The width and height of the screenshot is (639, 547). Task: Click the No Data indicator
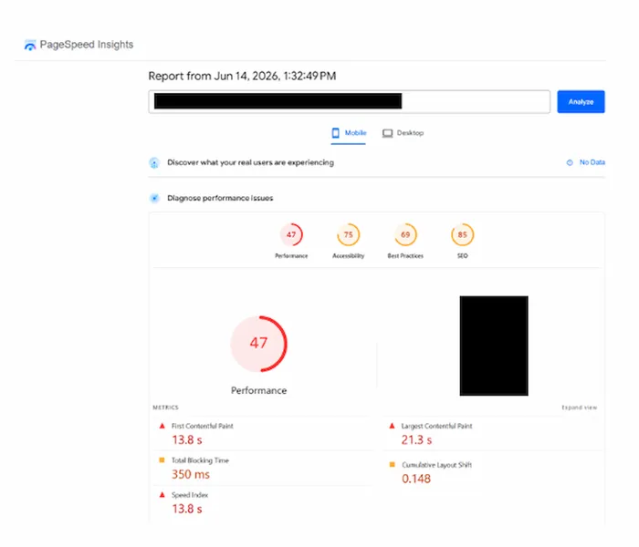coord(592,162)
